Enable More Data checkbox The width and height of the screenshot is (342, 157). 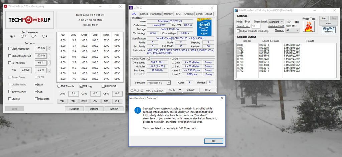point(36,99)
